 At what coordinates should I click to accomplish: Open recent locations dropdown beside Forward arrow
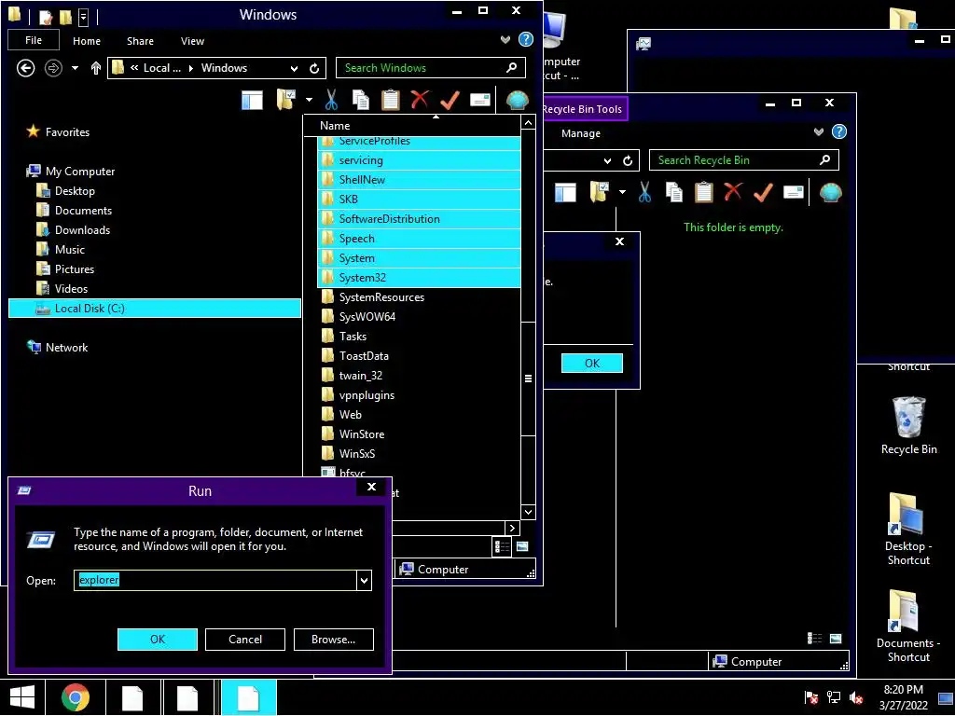75,67
